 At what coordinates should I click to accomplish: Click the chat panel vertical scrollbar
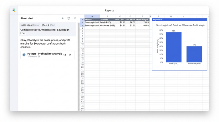[79, 66]
